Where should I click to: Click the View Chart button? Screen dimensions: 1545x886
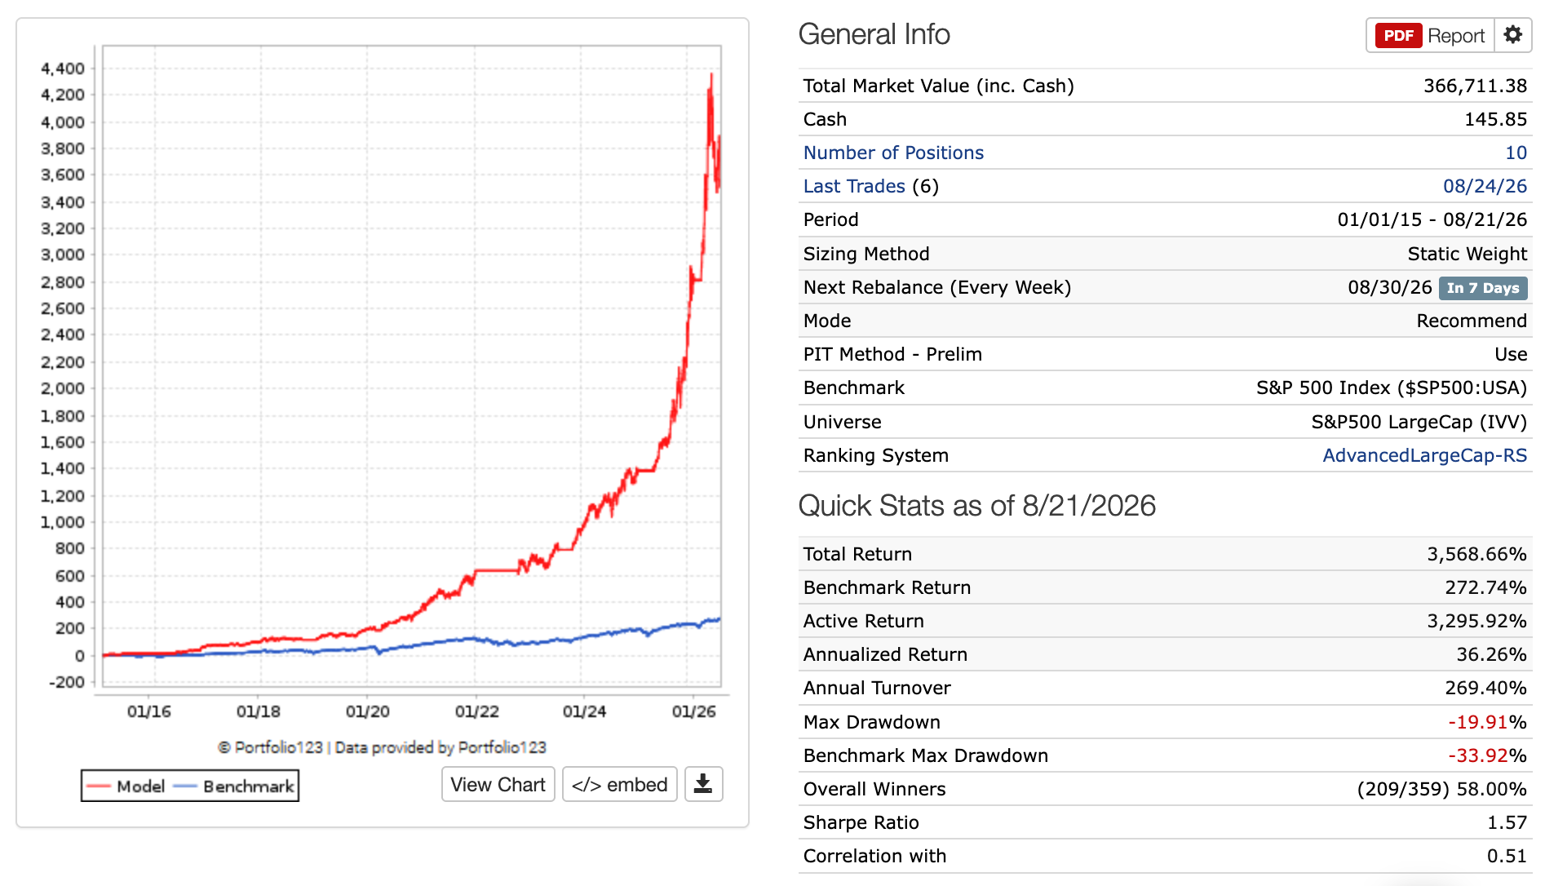pos(498,784)
